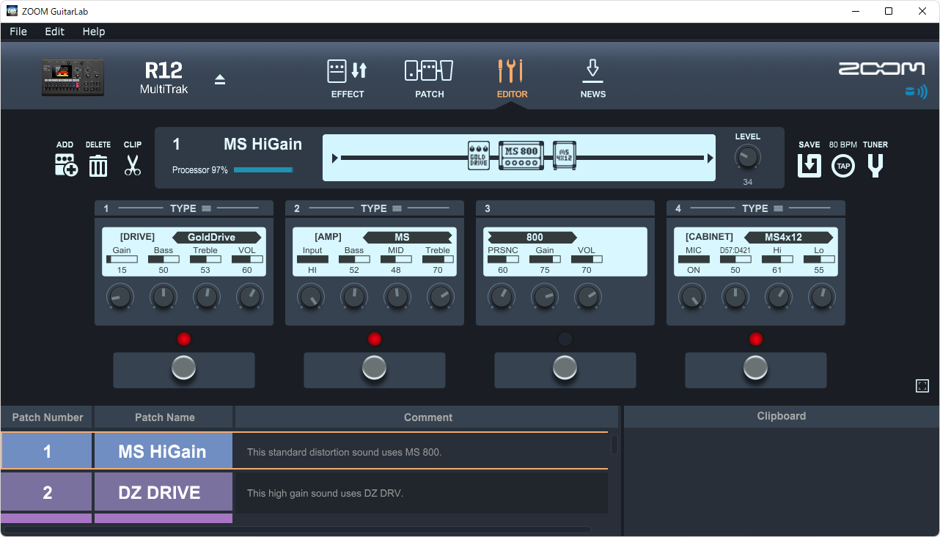Click next arrow on GoldDrive effect name
The image size is (940, 537).
257,238
